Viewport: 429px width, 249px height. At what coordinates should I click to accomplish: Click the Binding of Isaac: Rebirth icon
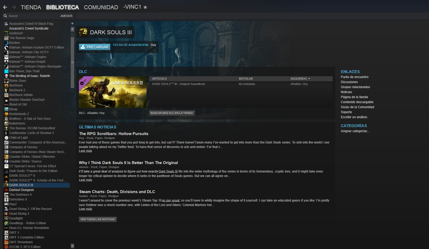[x=6, y=76]
